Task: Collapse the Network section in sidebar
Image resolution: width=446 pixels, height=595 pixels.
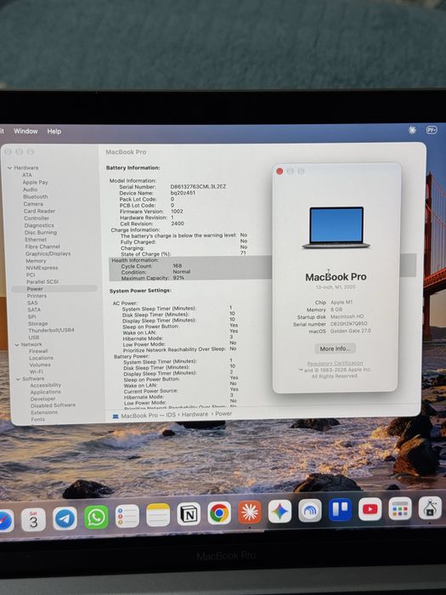Action: point(17,344)
